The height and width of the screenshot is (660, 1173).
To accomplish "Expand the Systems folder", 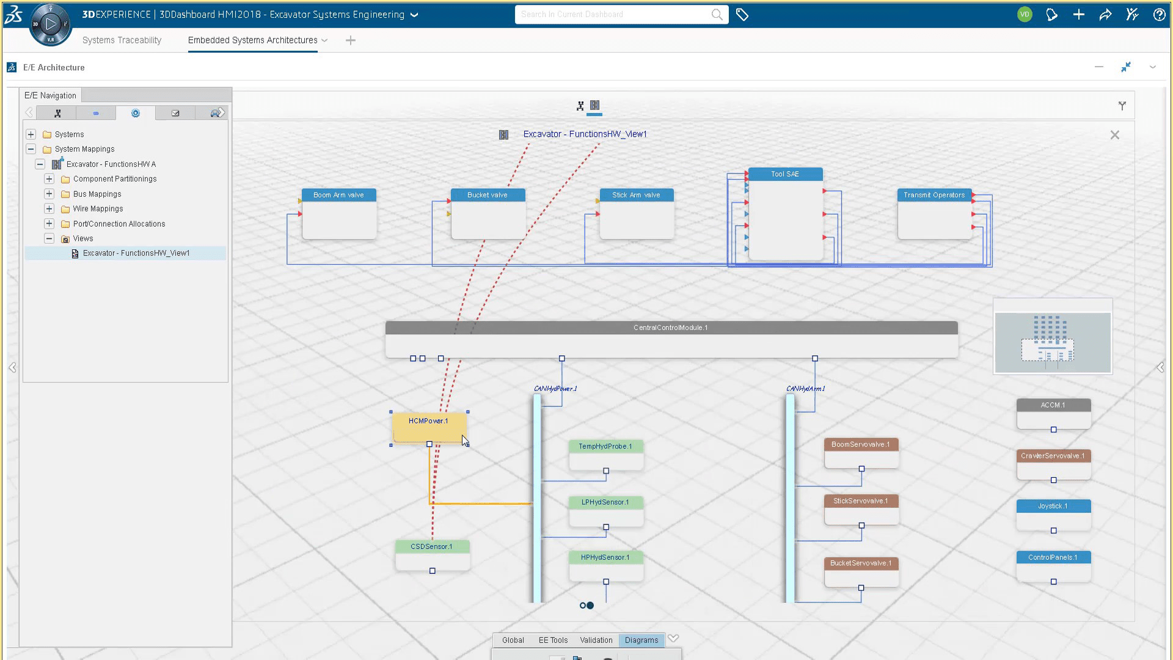I will [31, 134].
